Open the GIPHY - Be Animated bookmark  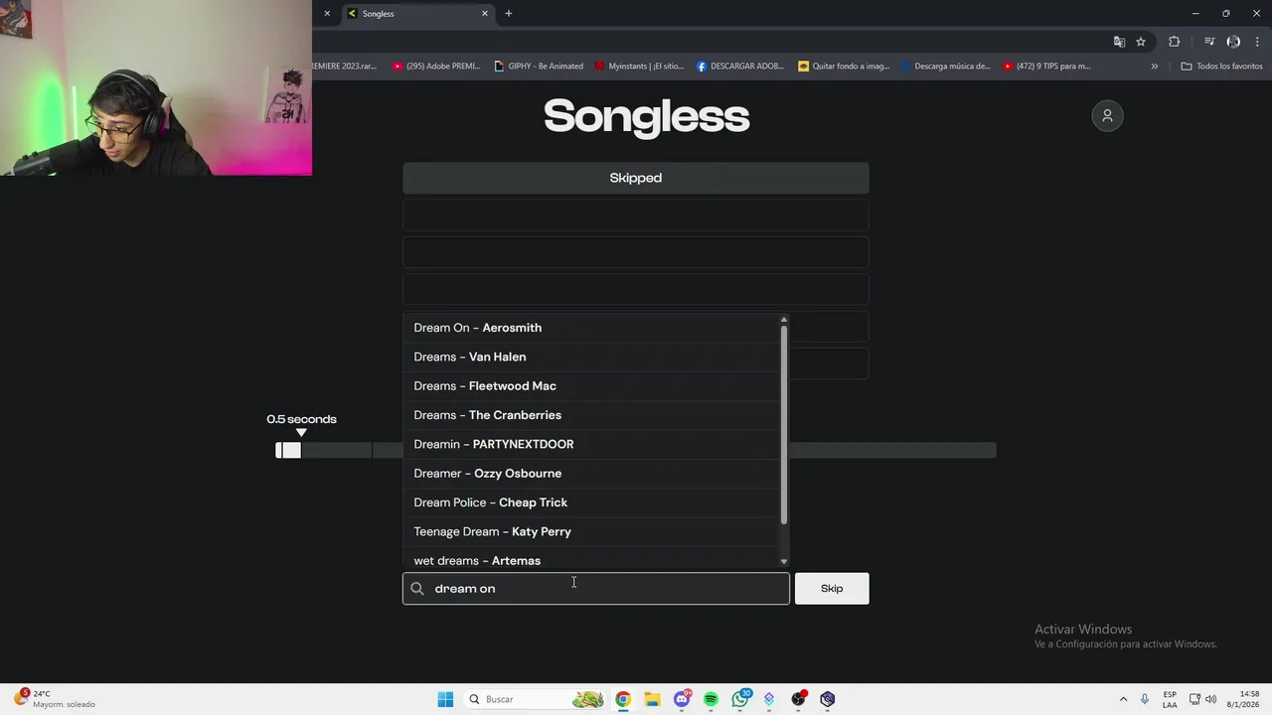539,67
